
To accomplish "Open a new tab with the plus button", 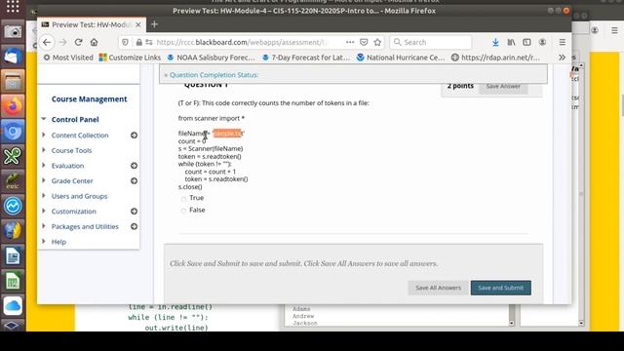I will click(154, 24).
